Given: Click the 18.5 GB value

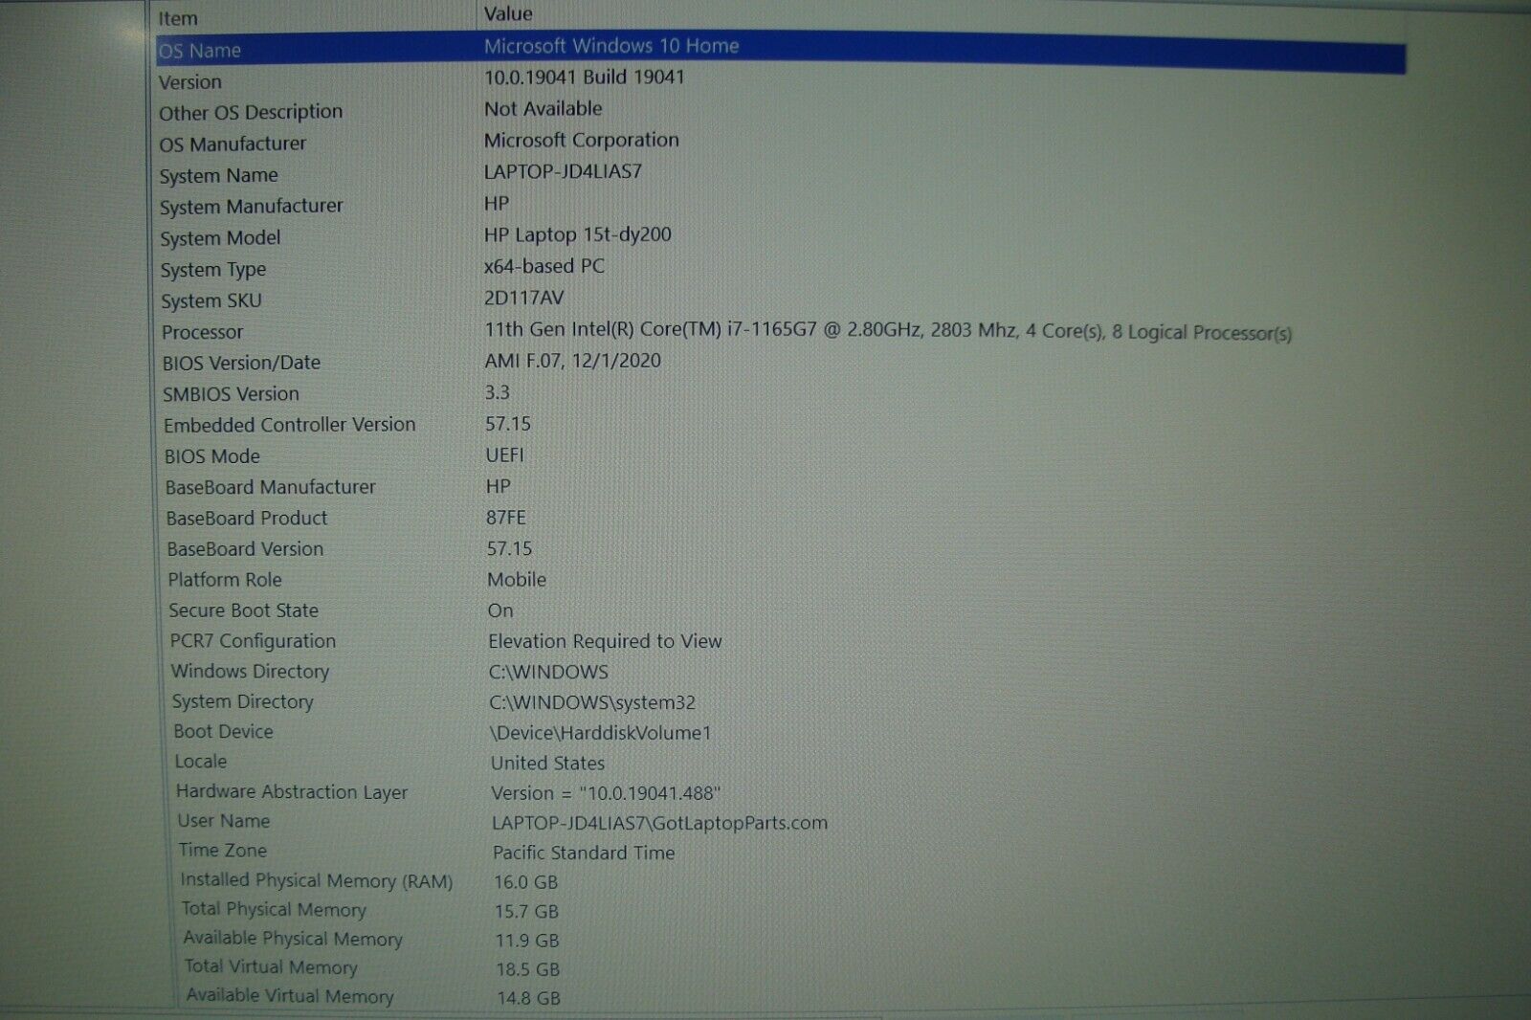Looking at the screenshot, I should 528,969.
